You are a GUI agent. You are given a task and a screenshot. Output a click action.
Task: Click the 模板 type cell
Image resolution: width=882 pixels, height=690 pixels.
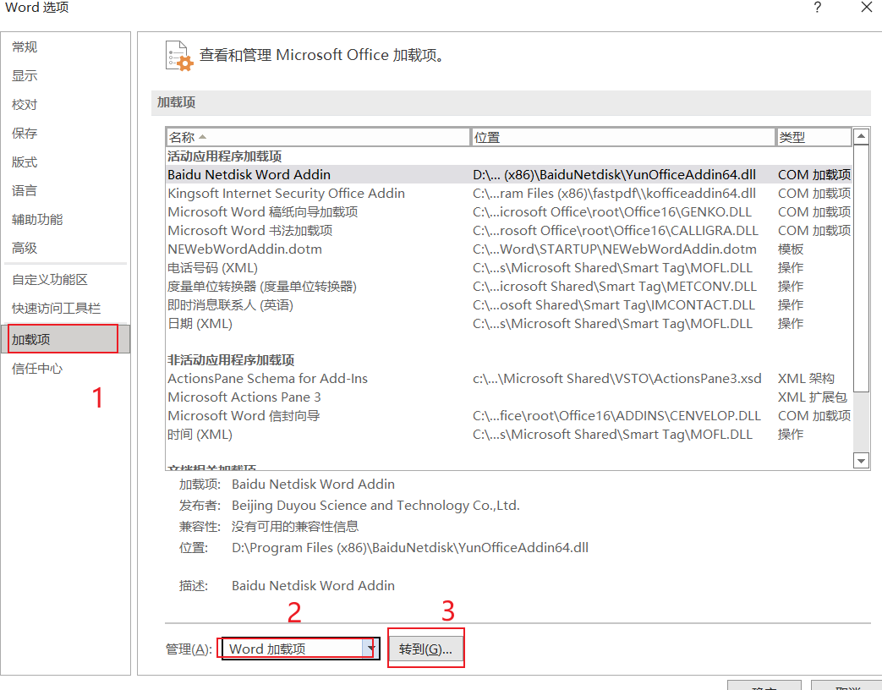click(x=791, y=249)
